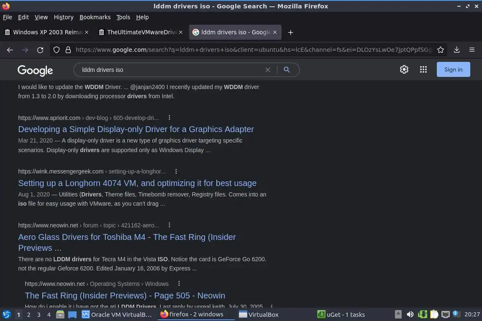
Task: Click the volume speaker tray icon
Action: (x=410, y=314)
